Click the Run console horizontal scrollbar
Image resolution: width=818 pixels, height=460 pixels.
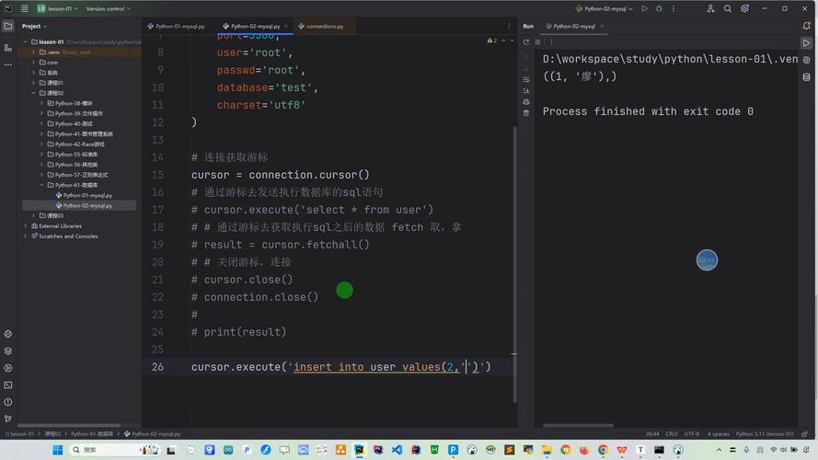578,425
